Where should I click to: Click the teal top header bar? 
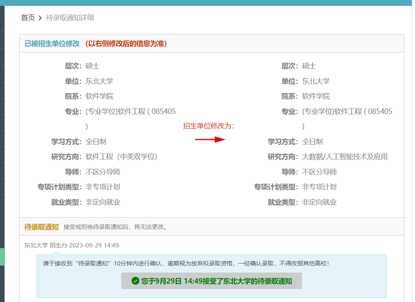(207, 3)
